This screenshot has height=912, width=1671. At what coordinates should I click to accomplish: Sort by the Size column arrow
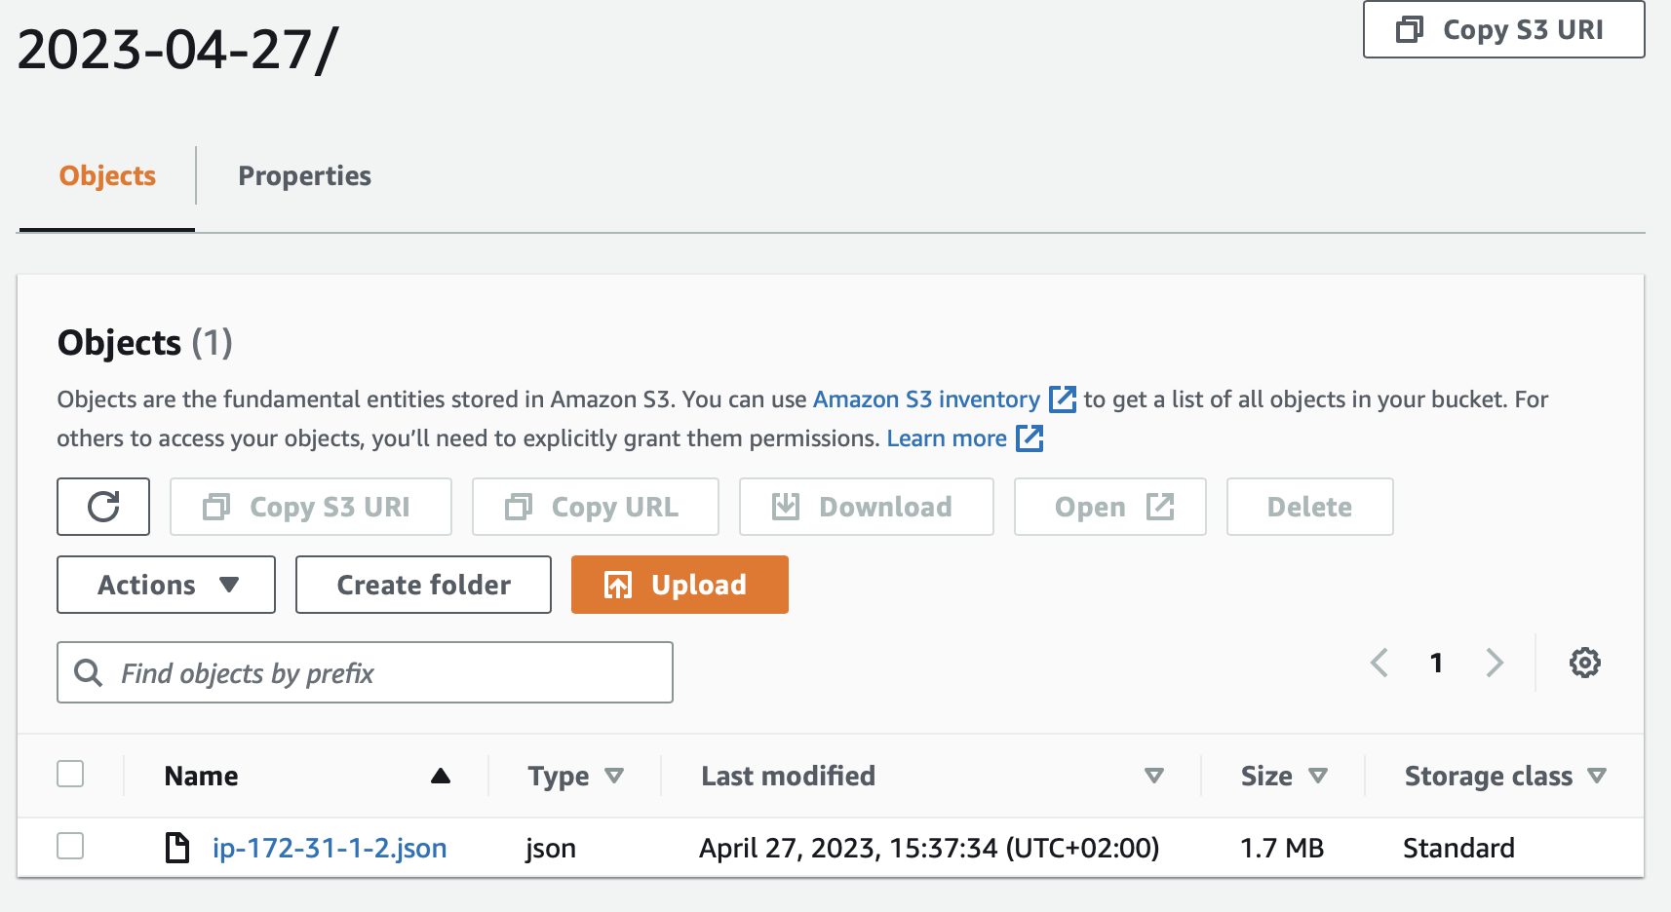[1318, 776]
